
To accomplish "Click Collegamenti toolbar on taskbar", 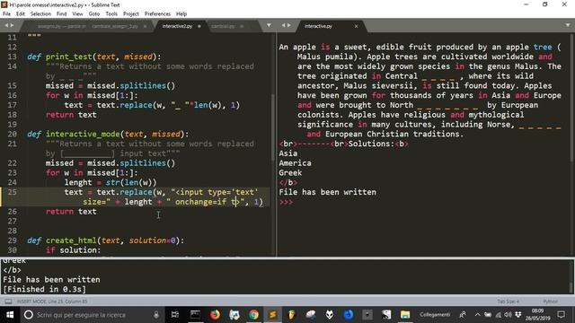I will tap(435, 315).
